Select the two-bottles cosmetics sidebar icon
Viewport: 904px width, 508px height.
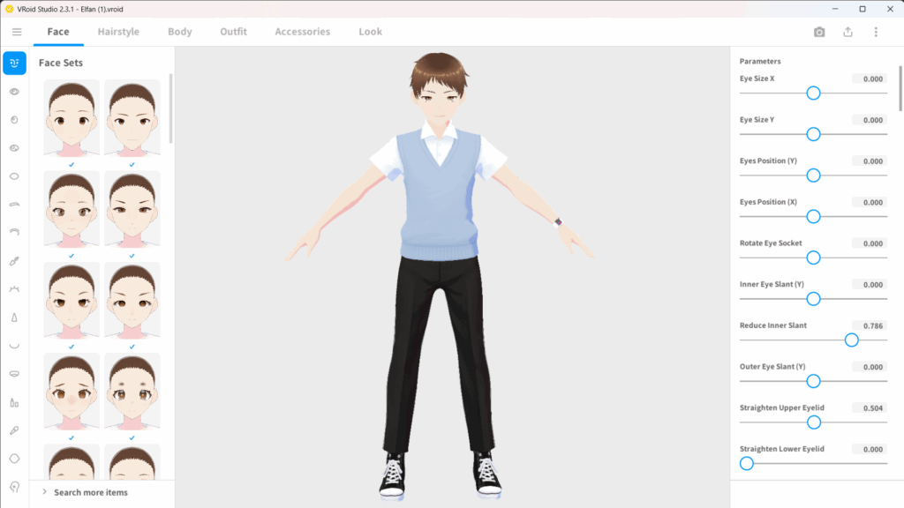click(x=14, y=402)
